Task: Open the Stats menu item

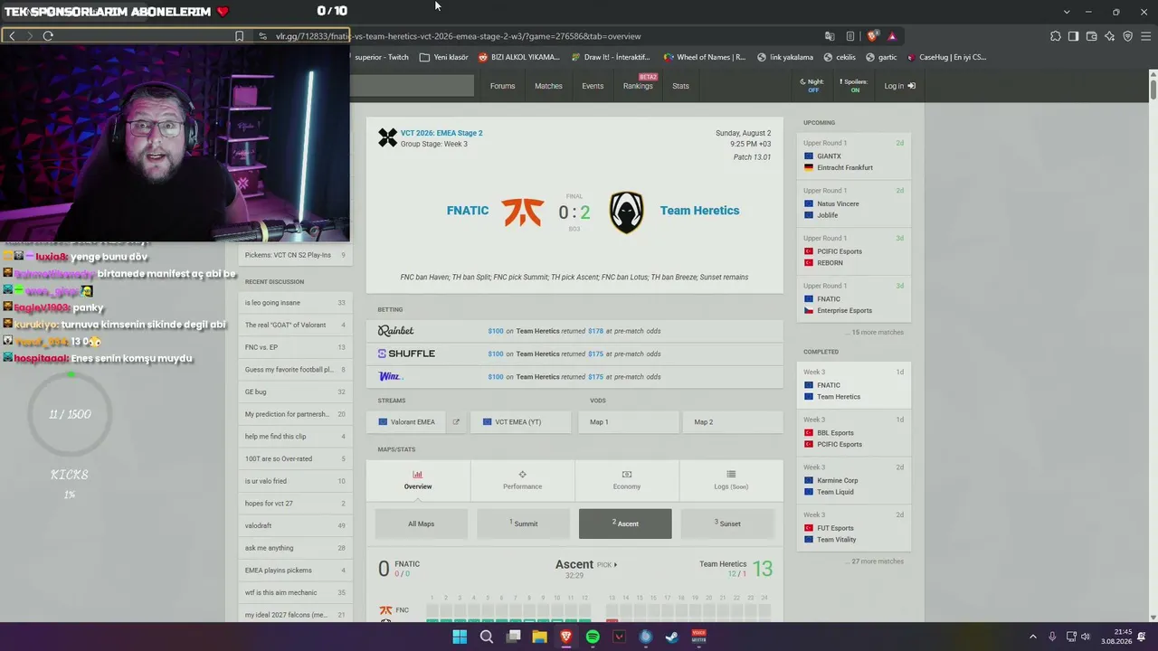Action: (680, 86)
